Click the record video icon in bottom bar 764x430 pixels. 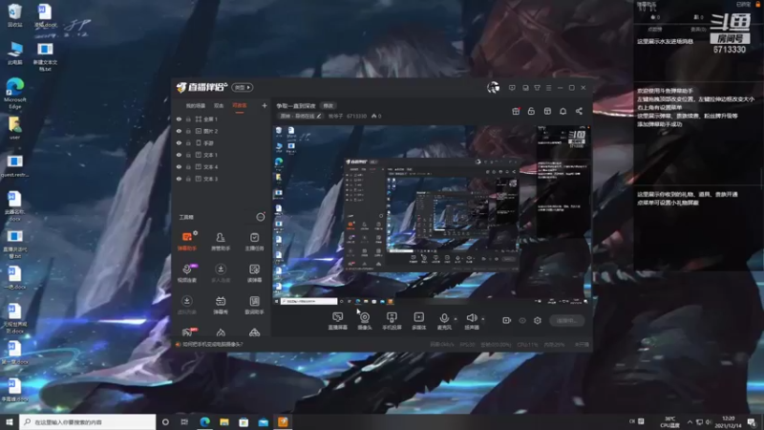(507, 320)
